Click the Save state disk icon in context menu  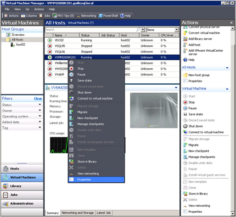pyautogui.click(x=71, y=80)
